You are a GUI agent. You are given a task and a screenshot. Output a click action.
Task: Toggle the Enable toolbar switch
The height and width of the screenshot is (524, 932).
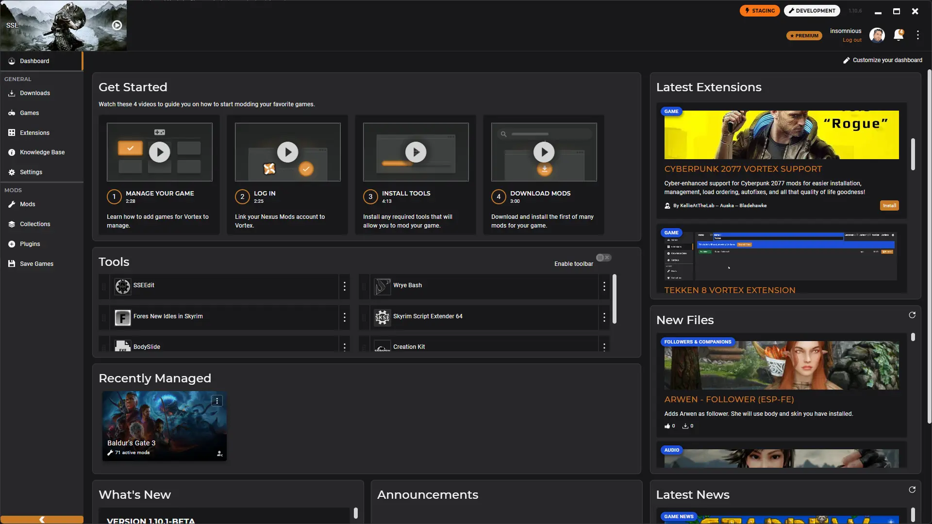coord(603,258)
